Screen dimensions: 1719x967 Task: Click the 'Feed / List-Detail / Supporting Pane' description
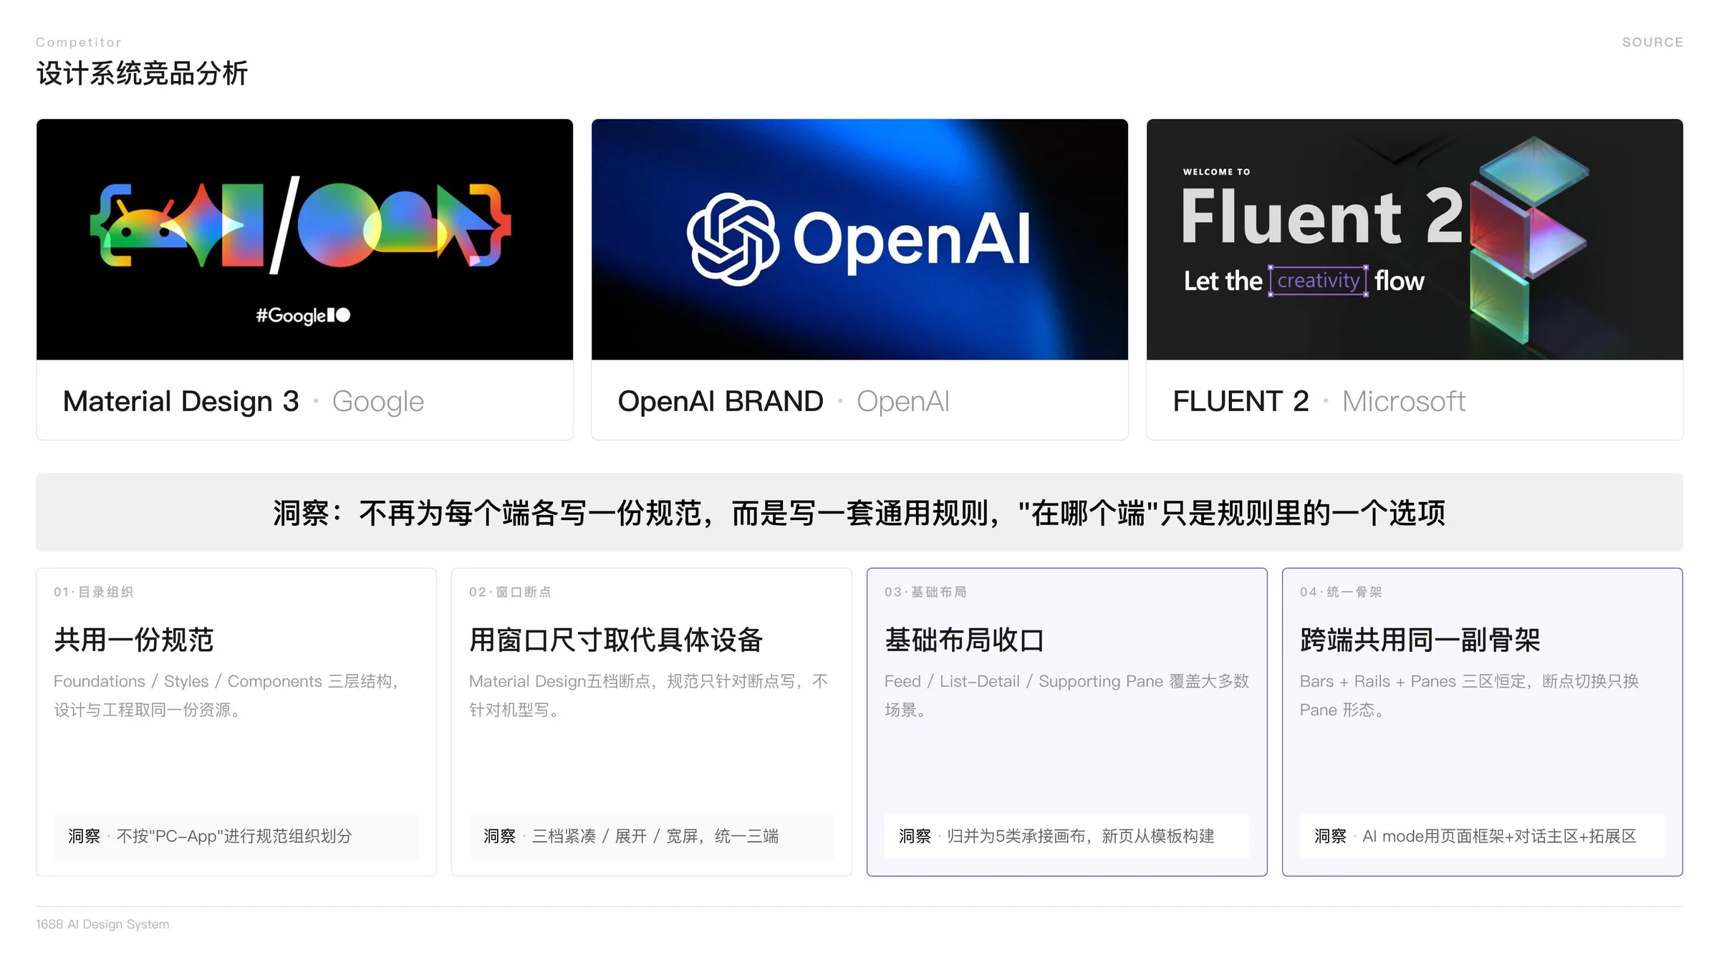pos(1066,696)
